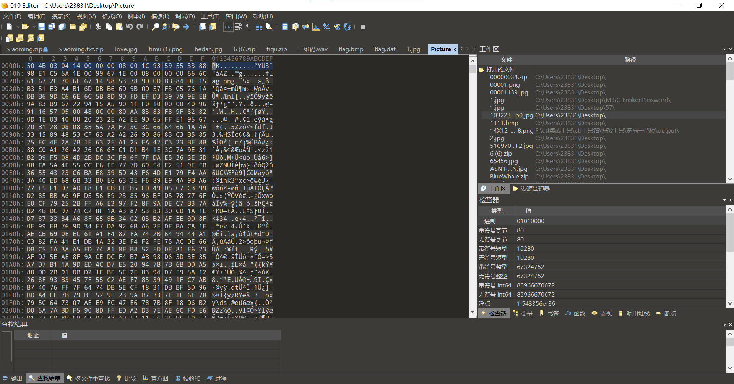Open the Compare files tool icon
Viewport: 734px width, 384px height.
(295, 27)
